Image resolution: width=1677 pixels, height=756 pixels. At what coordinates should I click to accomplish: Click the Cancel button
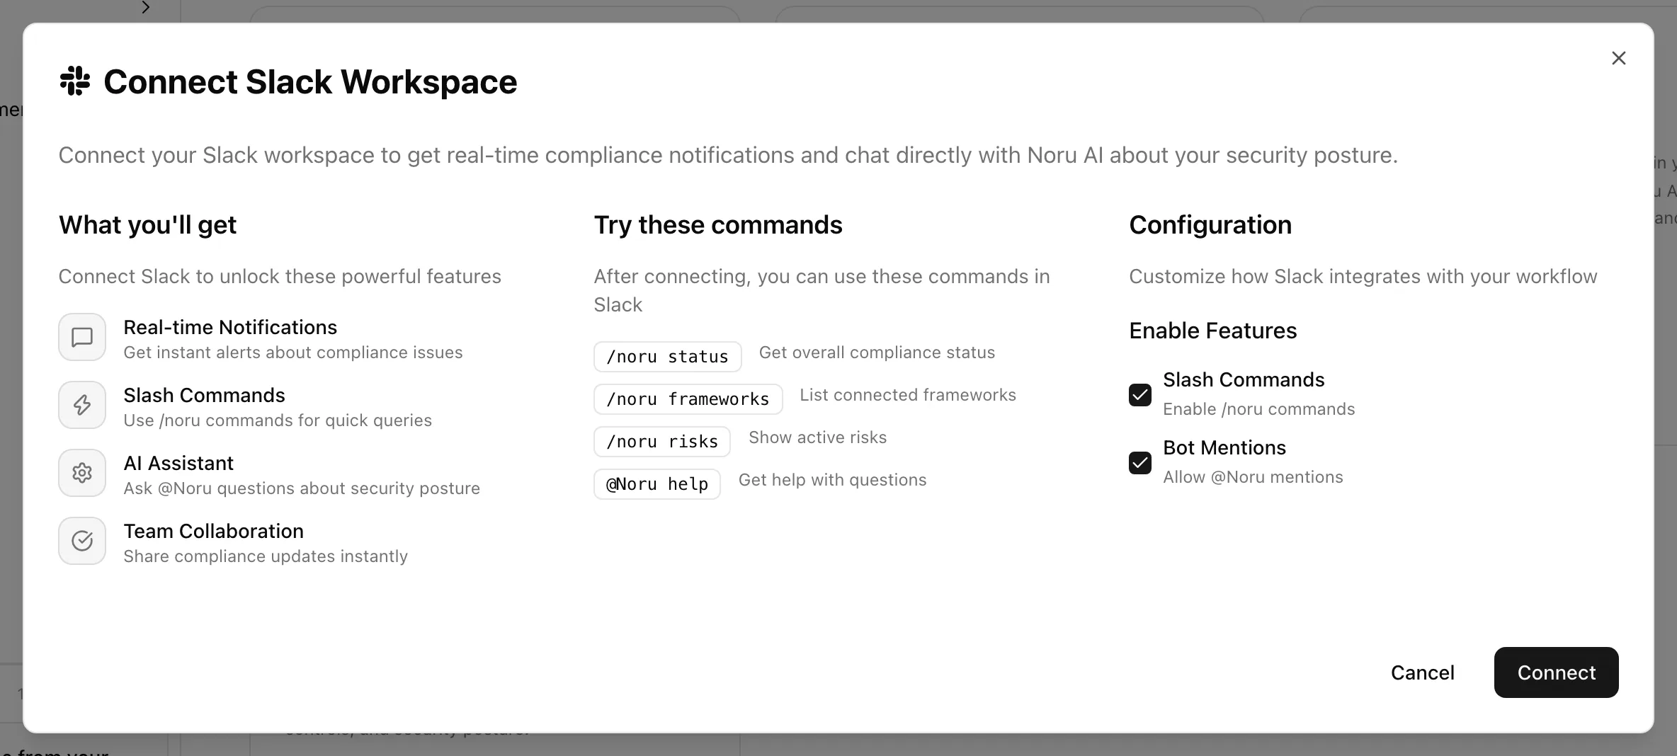tap(1423, 672)
